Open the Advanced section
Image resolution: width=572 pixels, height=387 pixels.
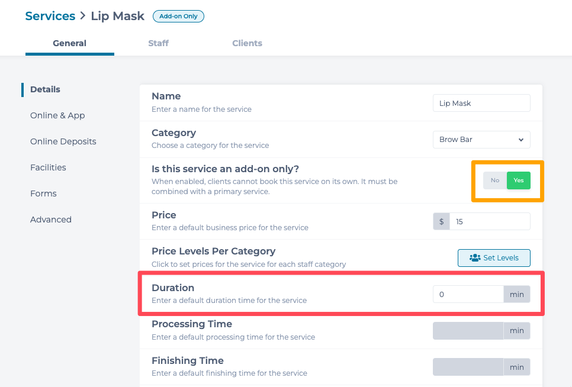pyautogui.click(x=51, y=220)
